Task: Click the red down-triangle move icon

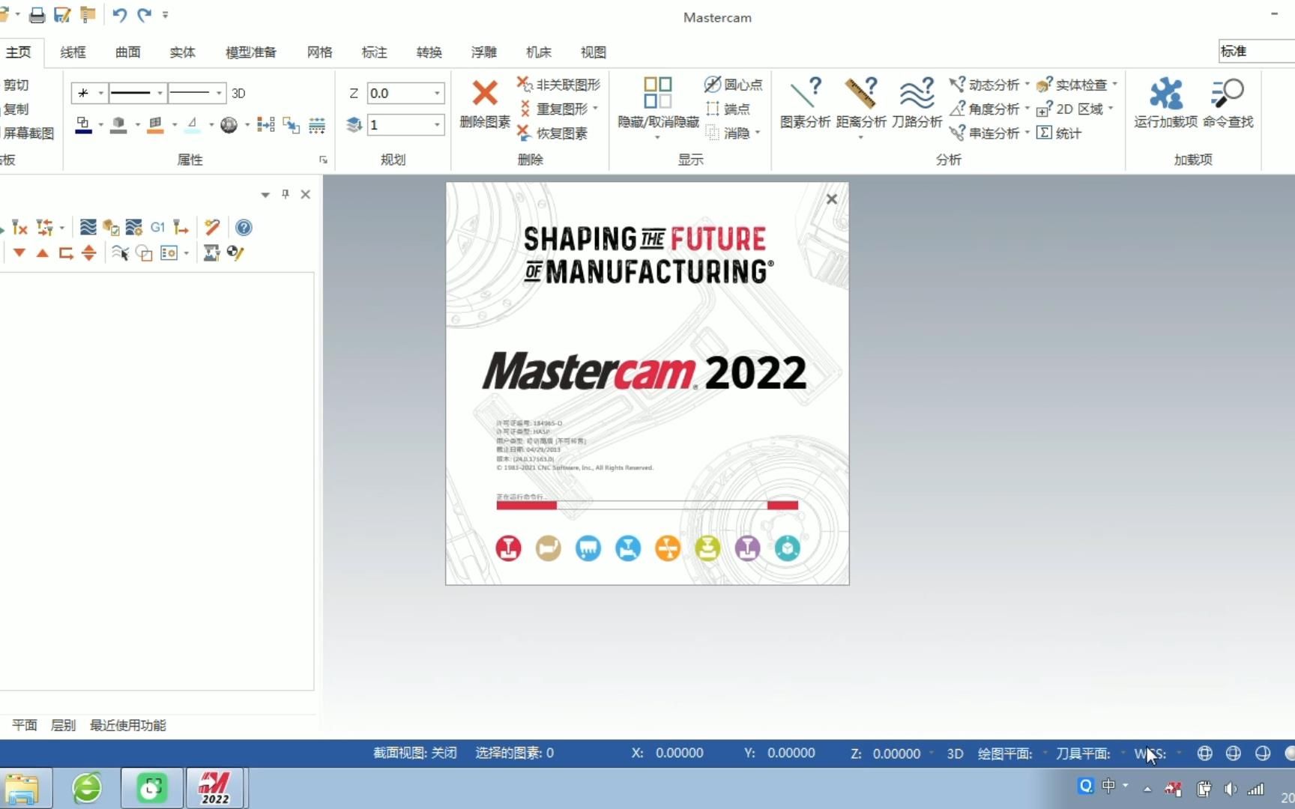Action: coord(19,253)
